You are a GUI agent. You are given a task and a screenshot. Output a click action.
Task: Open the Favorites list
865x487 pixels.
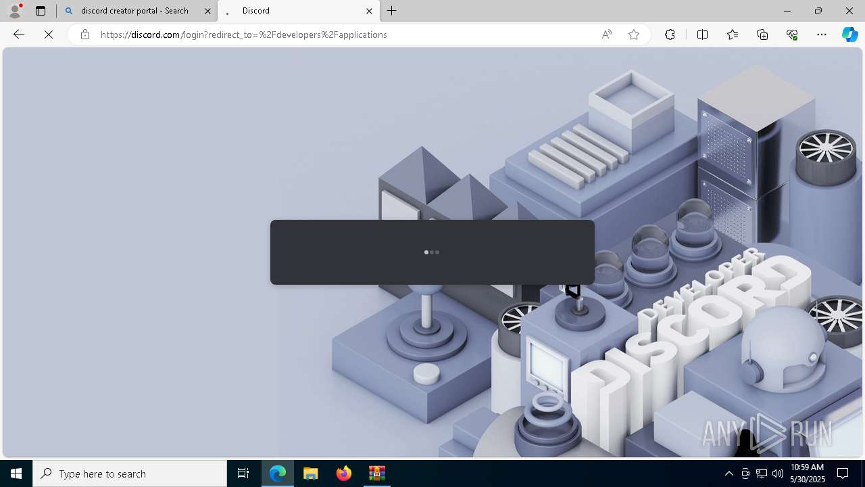click(x=733, y=34)
